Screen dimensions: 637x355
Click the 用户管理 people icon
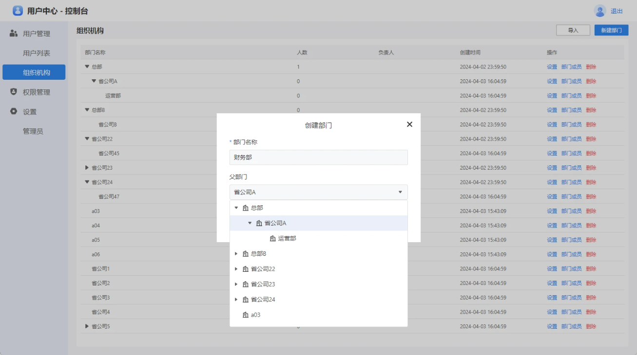(x=14, y=34)
